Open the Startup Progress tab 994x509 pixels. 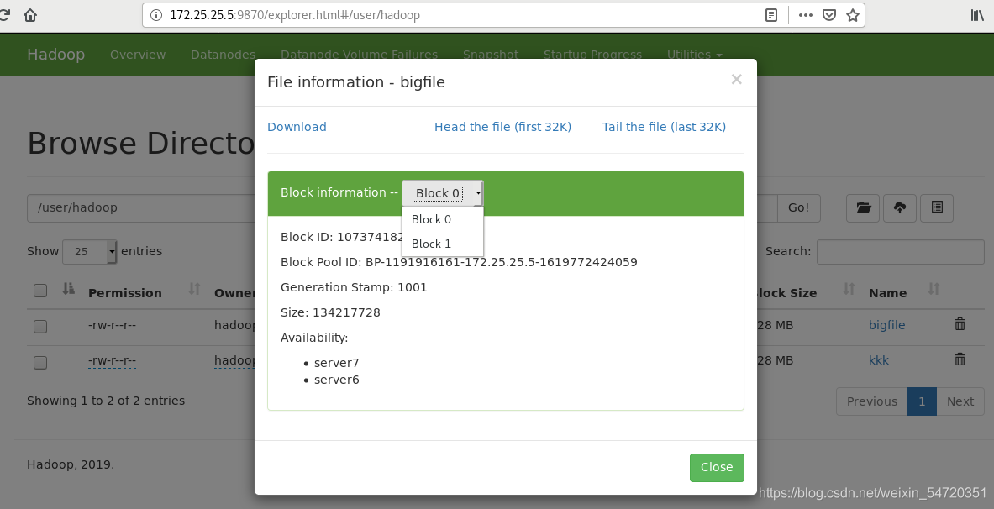[592, 55]
